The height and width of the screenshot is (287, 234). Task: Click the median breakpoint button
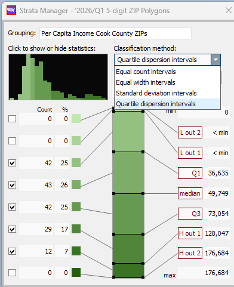tap(190, 193)
